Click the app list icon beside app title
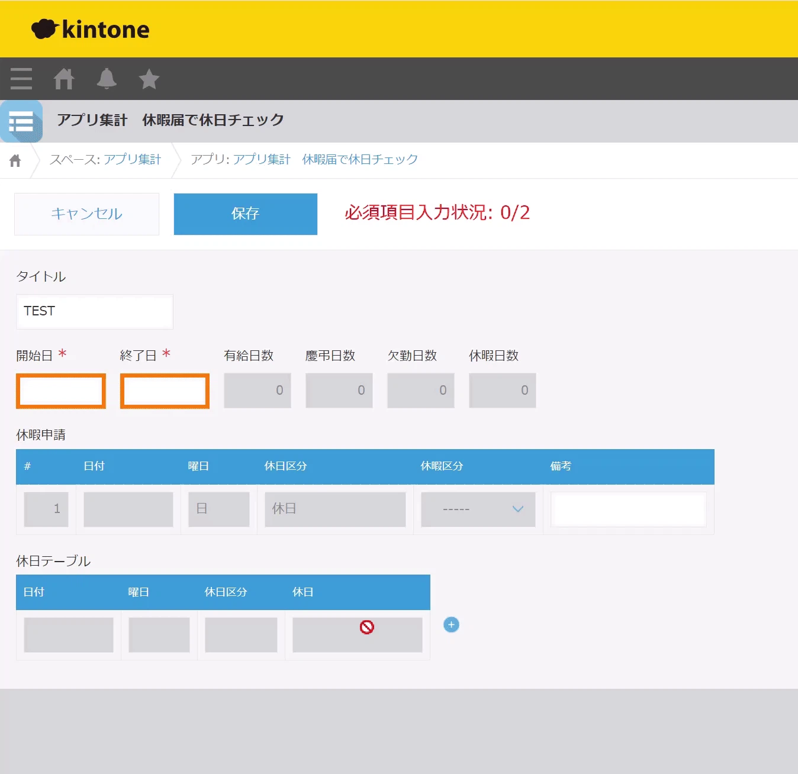This screenshot has height=774, width=798. point(21,121)
